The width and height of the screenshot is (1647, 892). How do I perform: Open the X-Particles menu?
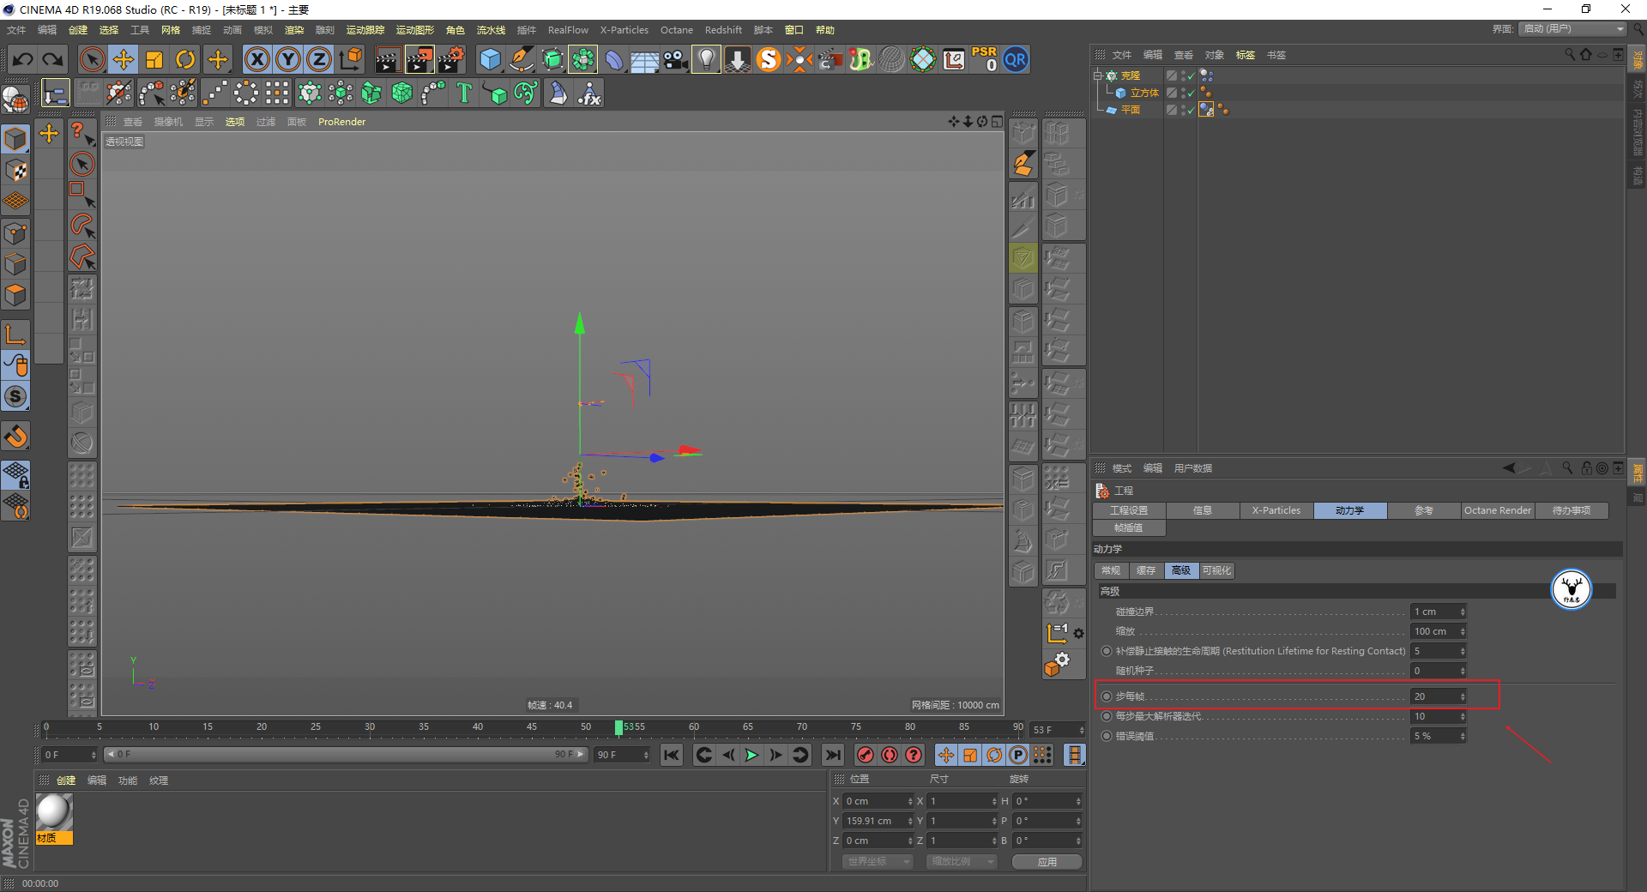click(624, 30)
